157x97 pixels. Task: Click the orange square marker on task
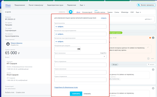tap(150, 38)
